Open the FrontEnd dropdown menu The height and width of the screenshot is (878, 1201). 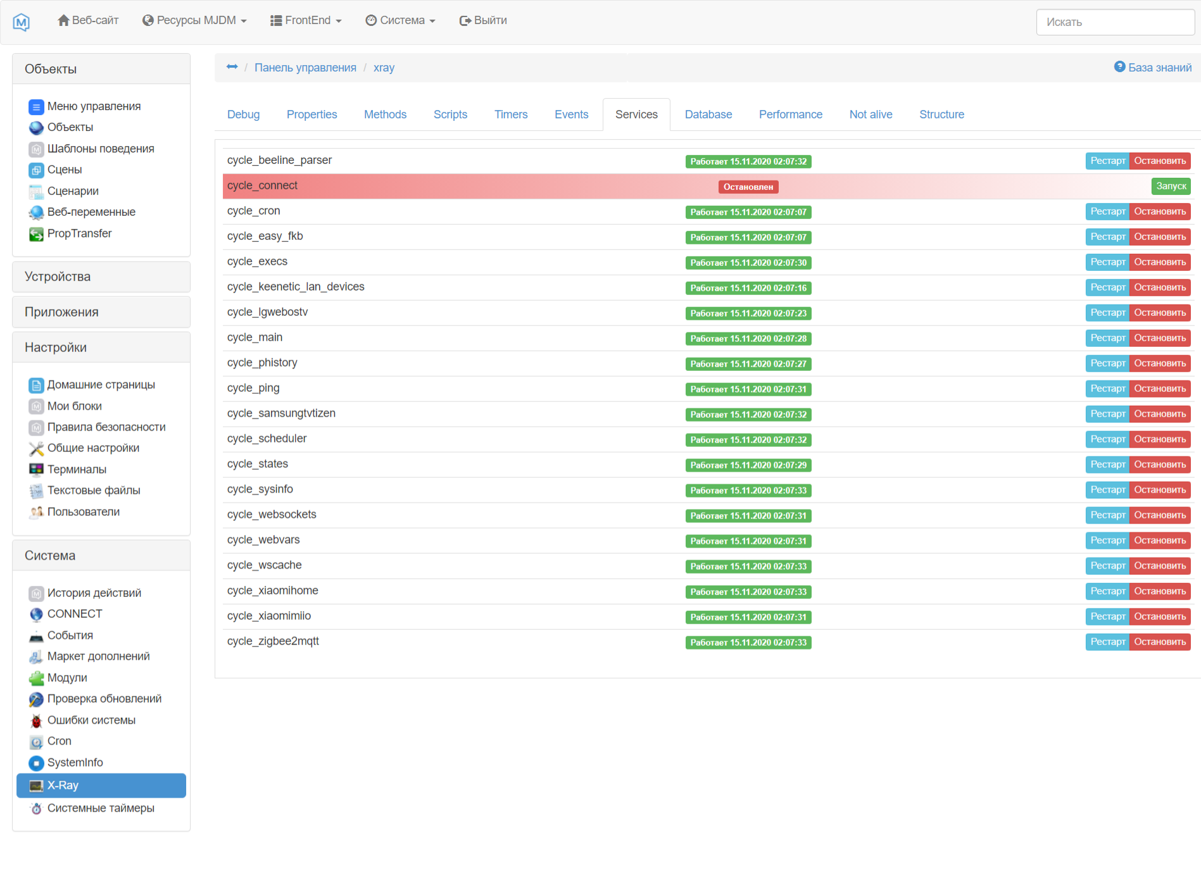coord(306,20)
